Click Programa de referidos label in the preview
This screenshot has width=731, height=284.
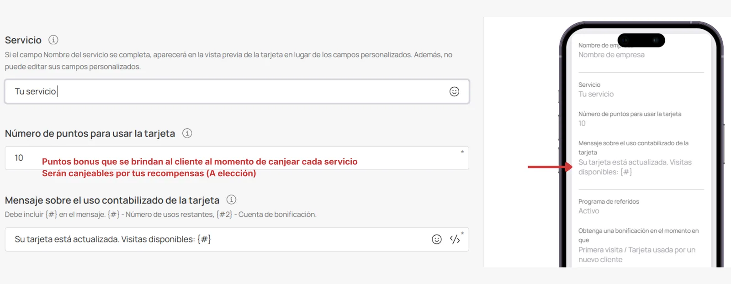pos(609,201)
